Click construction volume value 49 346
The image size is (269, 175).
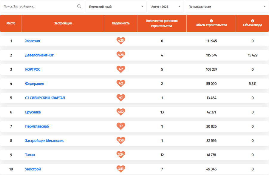pyautogui.click(x=211, y=169)
